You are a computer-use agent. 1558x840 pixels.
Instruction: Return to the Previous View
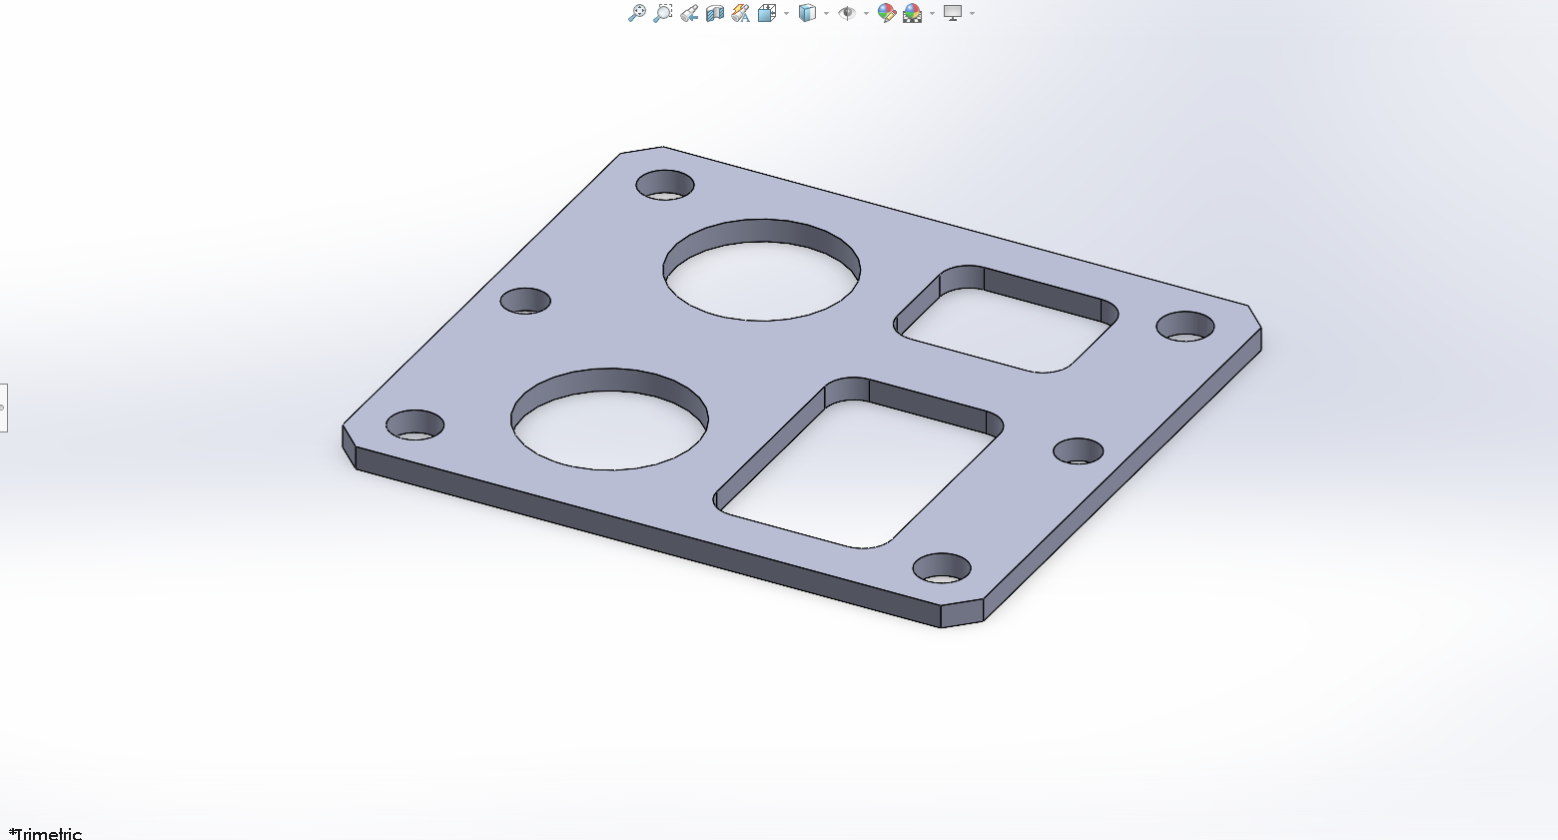point(689,13)
